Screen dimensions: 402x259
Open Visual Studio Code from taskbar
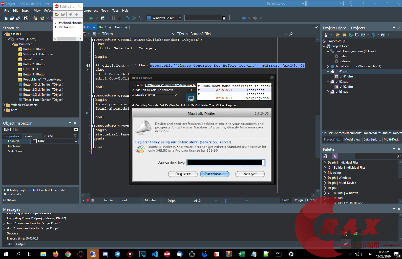coord(155,254)
